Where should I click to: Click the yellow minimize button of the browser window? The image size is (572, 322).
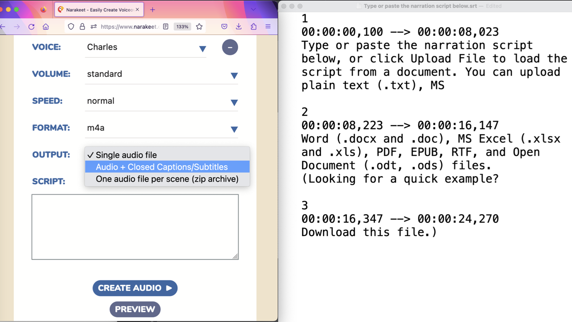(x=8, y=9)
